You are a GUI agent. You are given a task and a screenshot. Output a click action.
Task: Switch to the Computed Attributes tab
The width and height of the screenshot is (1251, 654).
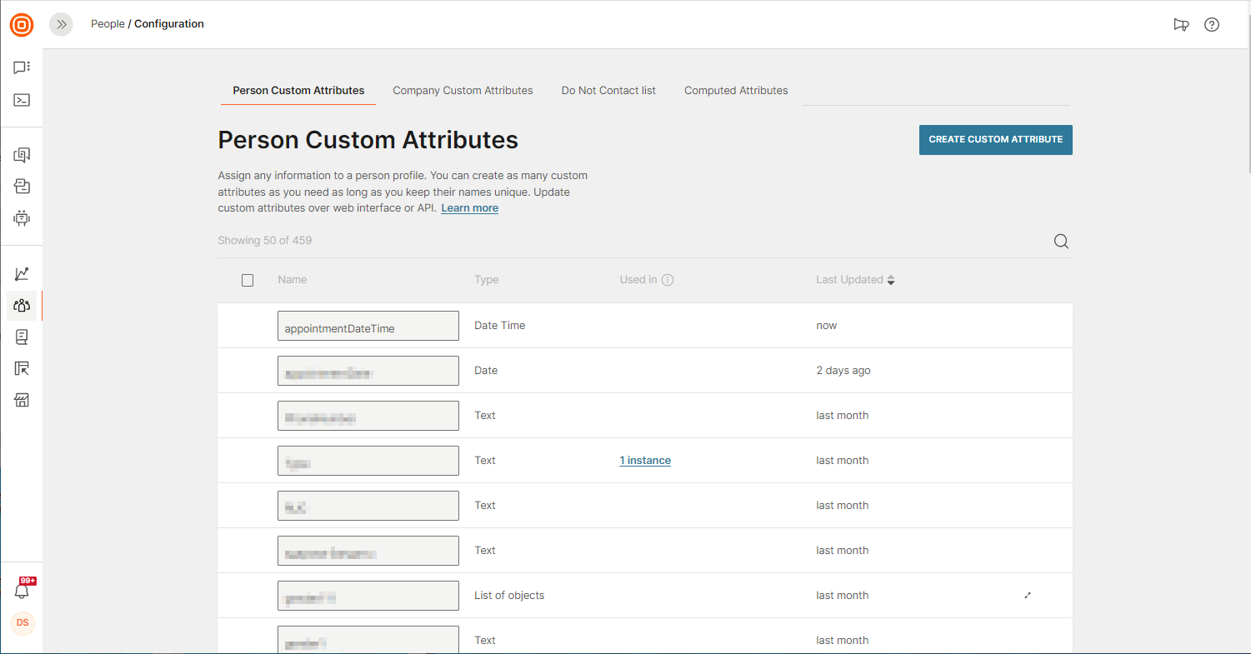tap(736, 90)
